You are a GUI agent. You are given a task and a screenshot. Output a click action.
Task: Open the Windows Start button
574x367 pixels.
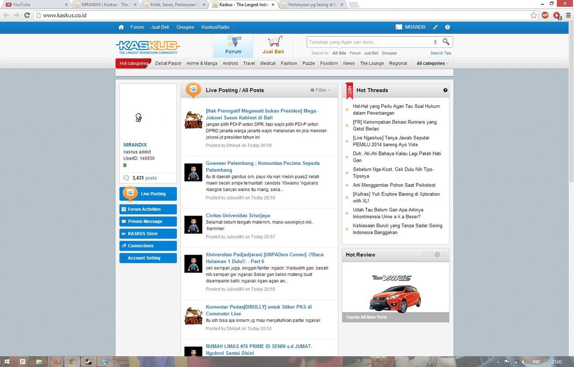pyautogui.click(x=6, y=362)
